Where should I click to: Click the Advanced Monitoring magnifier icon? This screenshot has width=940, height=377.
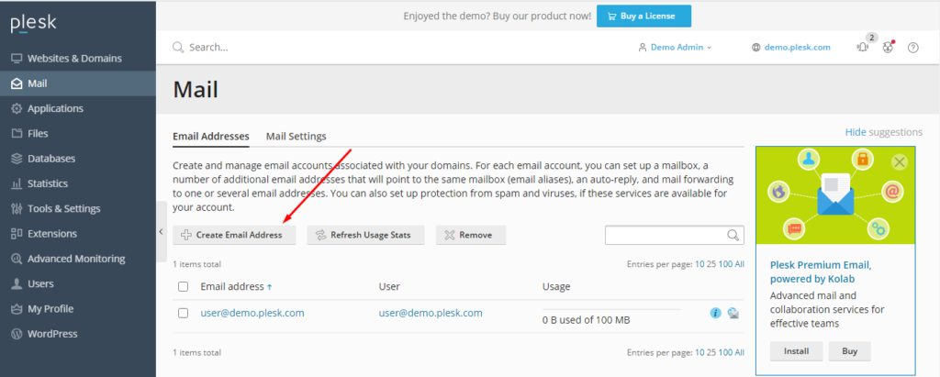click(17, 259)
